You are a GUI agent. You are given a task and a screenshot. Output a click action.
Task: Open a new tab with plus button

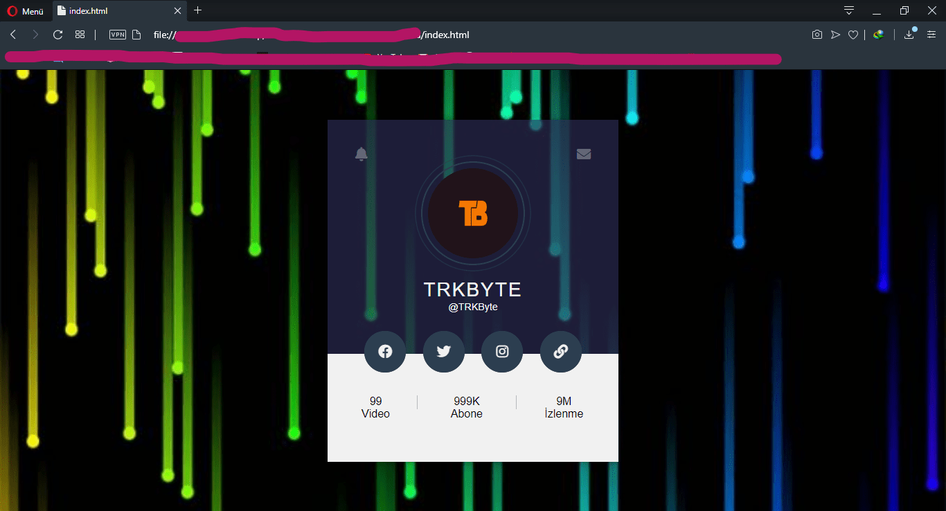[x=198, y=10]
